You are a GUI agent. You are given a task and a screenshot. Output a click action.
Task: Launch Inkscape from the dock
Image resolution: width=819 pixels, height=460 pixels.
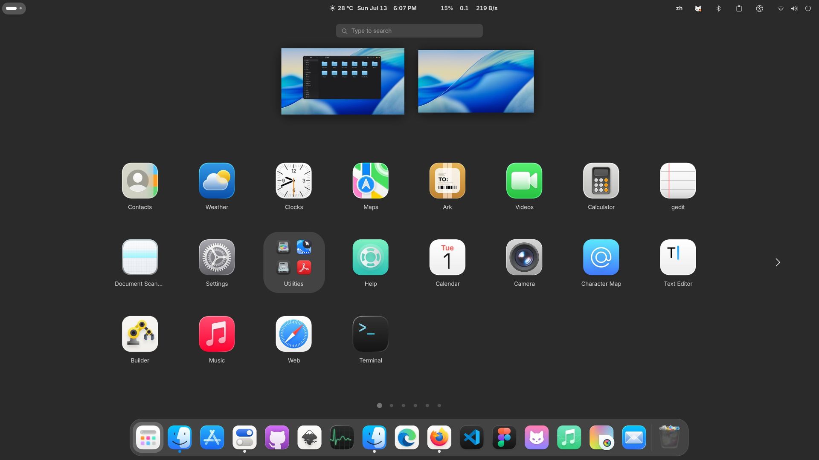tap(309, 437)
